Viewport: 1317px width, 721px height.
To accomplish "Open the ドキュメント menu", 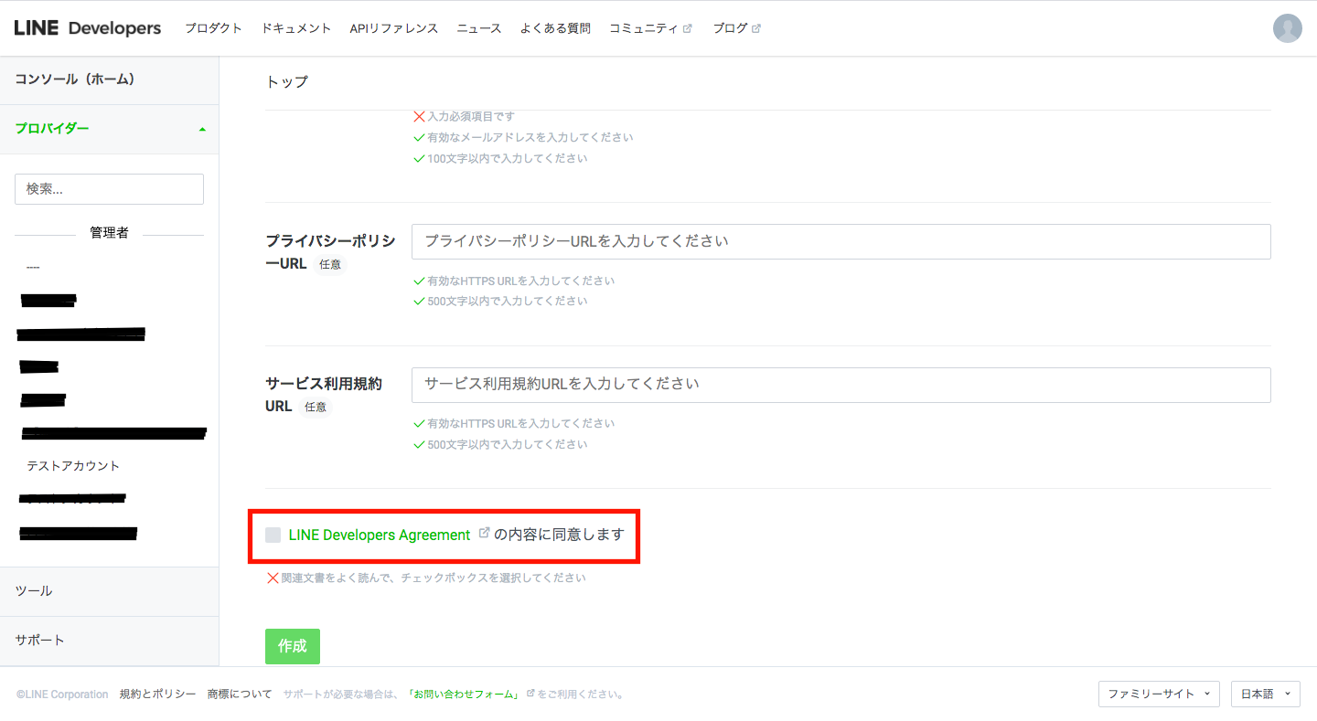I will [296, 28].
